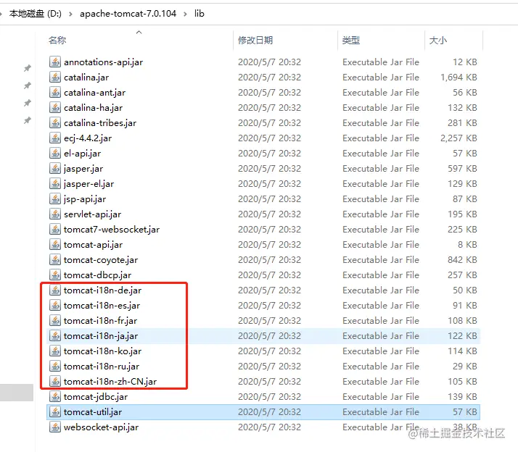Click the tomcat-i18n-zh-CN.jar file icon
This screenshot has height=452, width=518.
(55, 382)
